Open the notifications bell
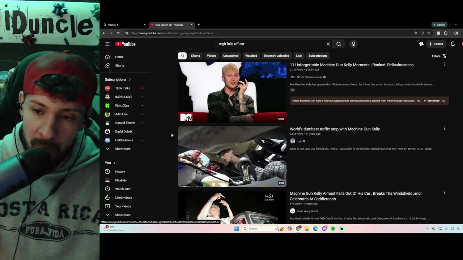 point(453,44)
